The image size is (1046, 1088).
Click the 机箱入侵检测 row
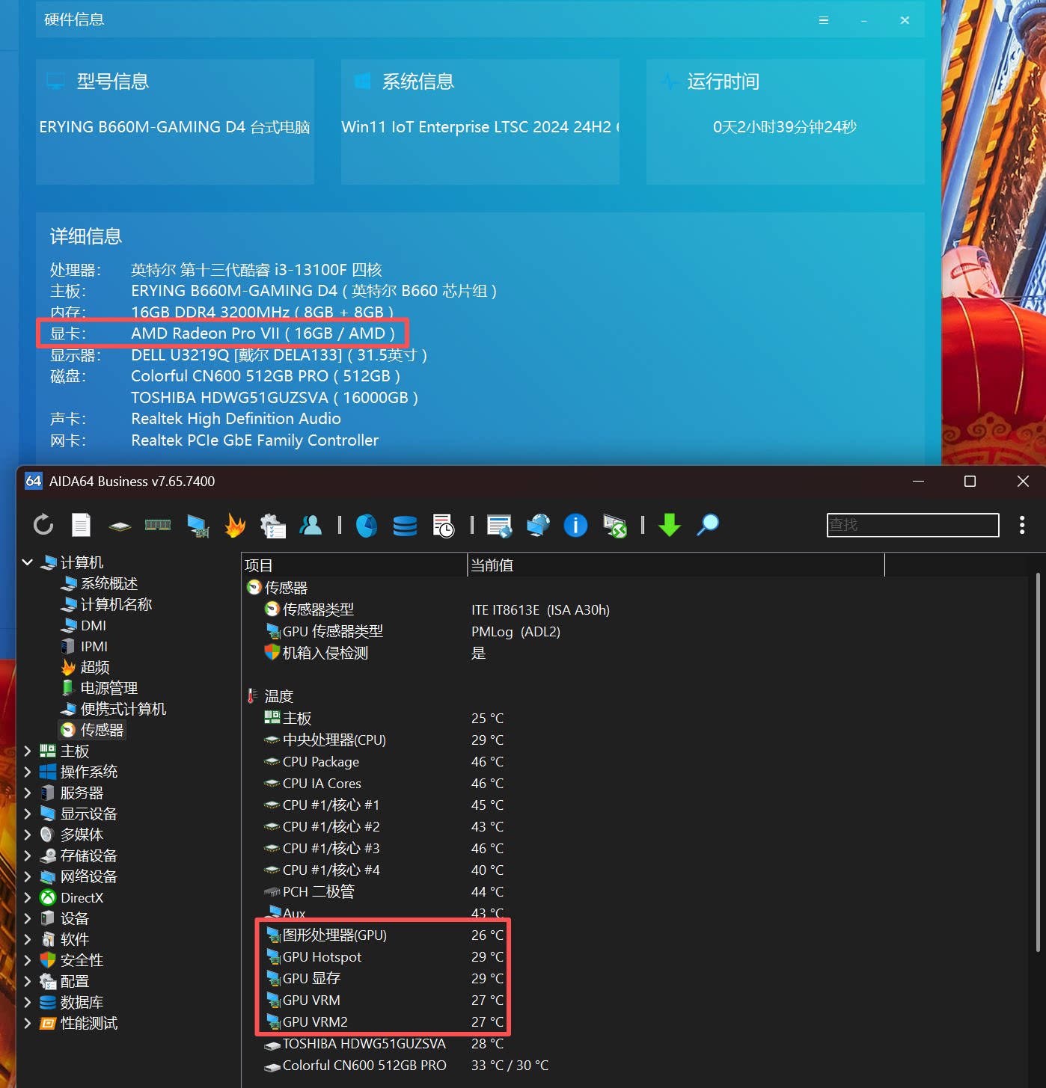(375, 653)
